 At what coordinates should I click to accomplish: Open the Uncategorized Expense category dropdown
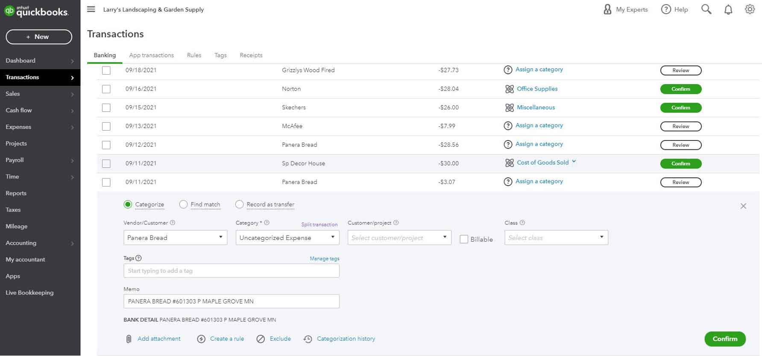click(287, 238)
